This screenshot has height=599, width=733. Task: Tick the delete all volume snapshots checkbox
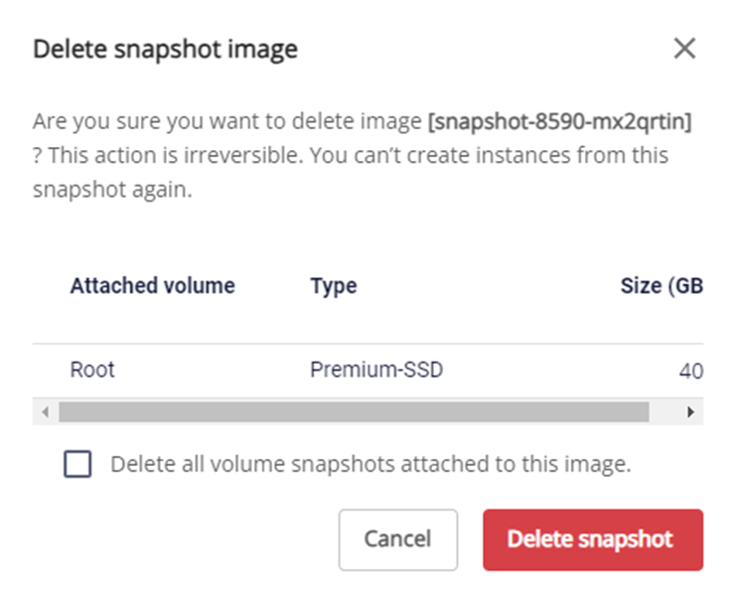[x=76, y=464]
